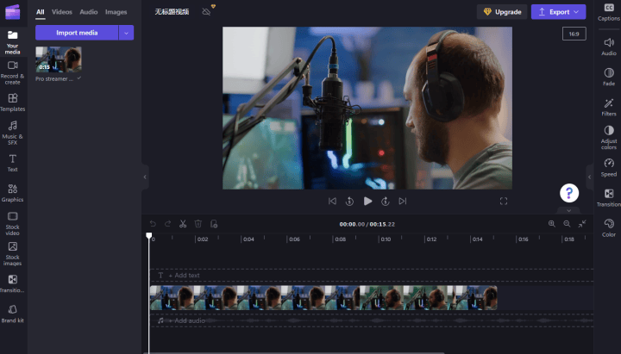Collapse the left media panel
Viewport: 621px width, 354px height.
click(x=145, y=177)
